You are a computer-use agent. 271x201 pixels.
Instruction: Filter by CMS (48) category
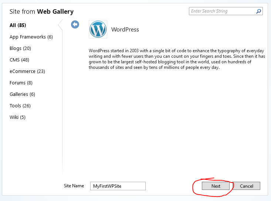19,60
